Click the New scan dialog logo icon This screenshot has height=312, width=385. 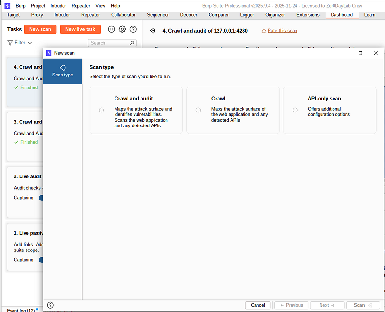point(49,53)
